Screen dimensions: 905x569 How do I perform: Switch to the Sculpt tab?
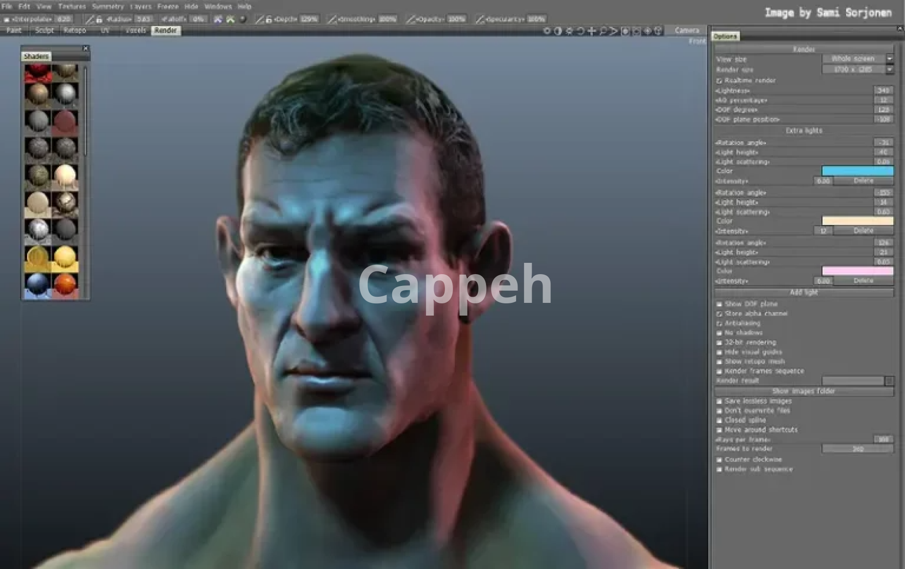click(44, 31)
